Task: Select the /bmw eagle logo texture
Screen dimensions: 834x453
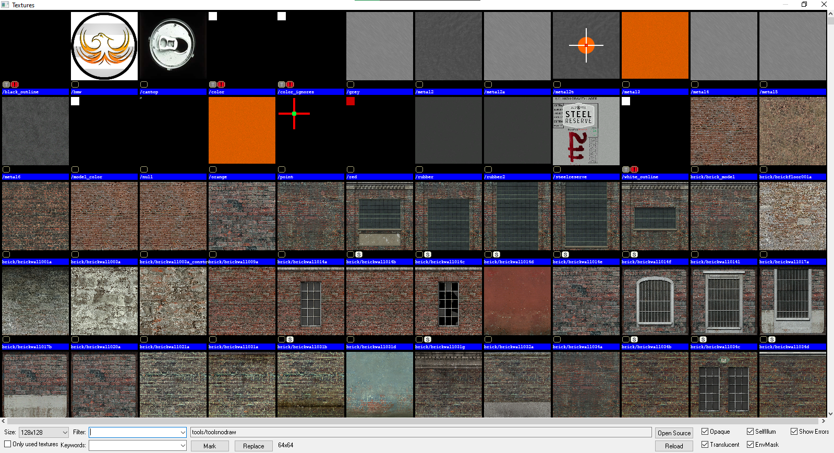Action: tap(104, 46)
